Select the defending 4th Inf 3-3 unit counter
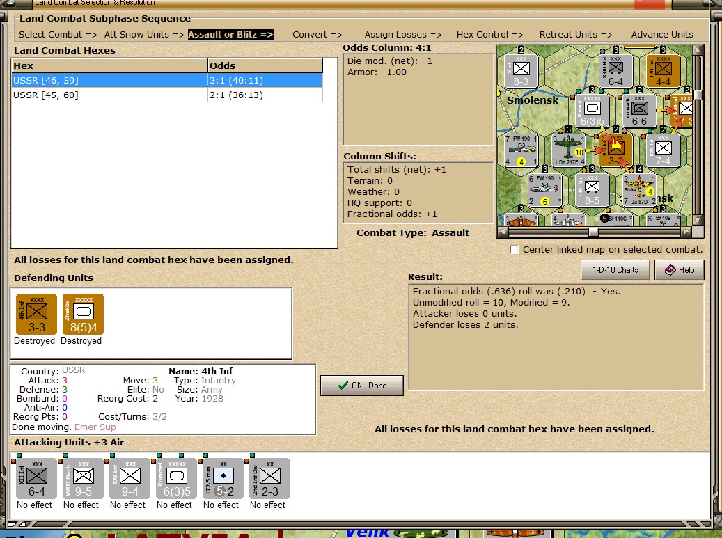The width and height of the screenshot is (722, 538). click(36, 315)
